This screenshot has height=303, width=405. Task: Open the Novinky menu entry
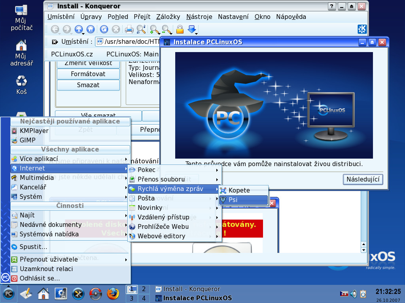point(175,208)
